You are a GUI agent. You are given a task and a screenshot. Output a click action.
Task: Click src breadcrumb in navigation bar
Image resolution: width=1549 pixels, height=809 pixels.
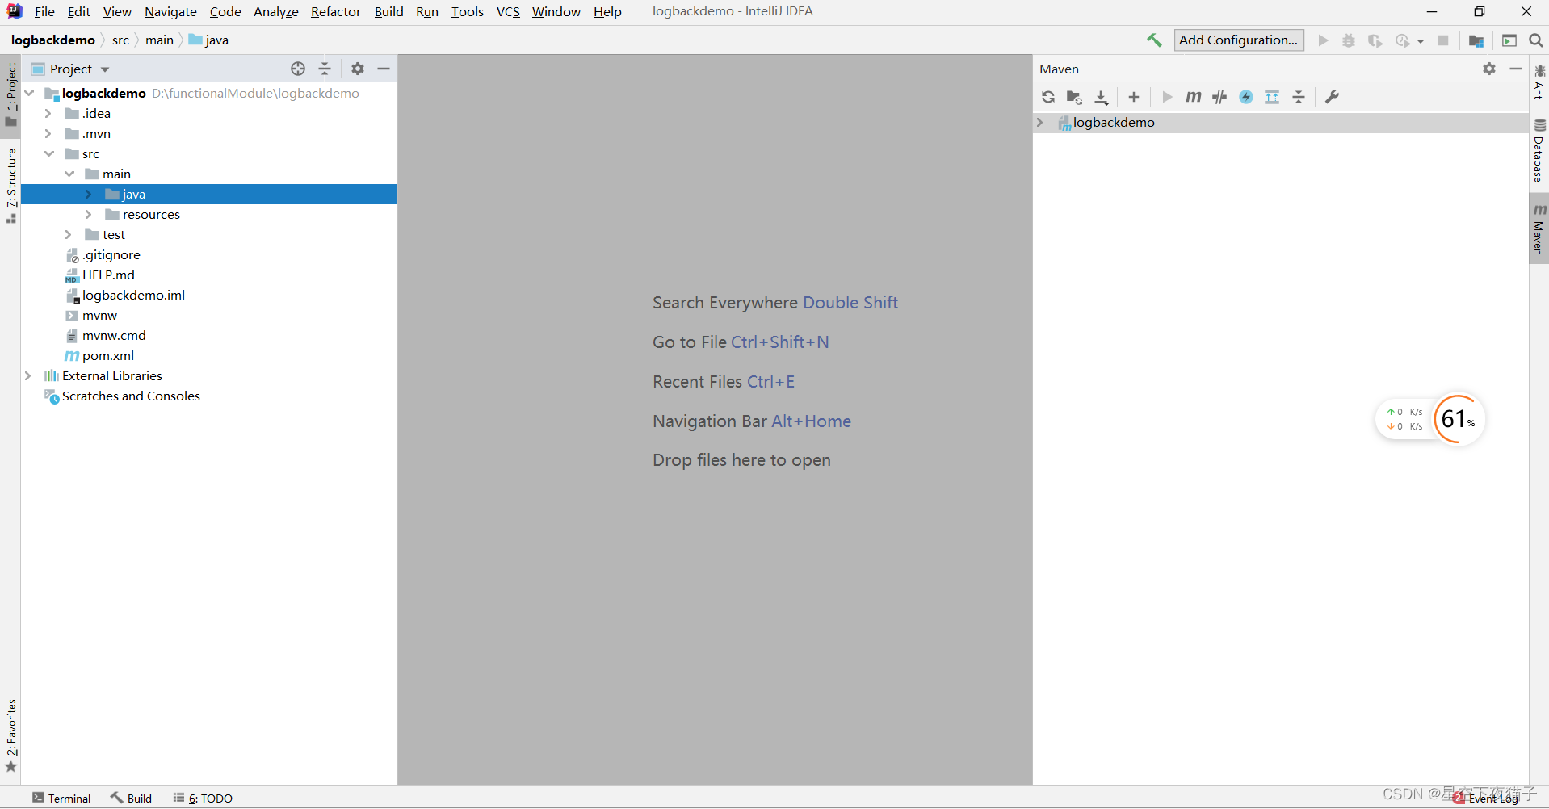(x=120, y=40)
